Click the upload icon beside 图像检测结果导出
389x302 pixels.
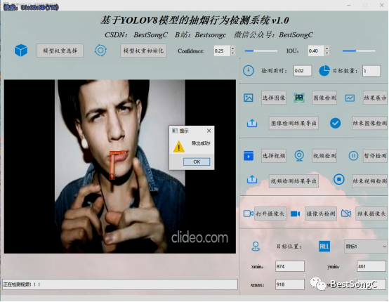coord(252,123)
